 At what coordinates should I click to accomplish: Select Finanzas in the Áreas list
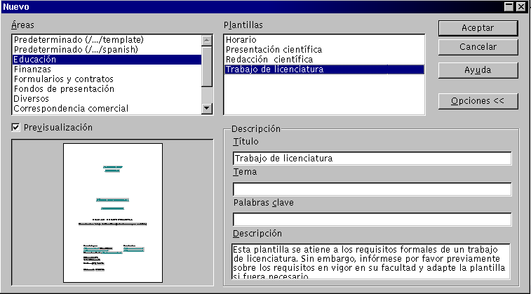coord(32,69)
